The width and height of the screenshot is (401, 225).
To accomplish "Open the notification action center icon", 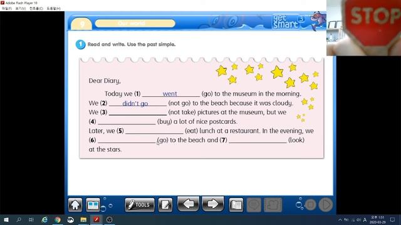I will (393, 219).
